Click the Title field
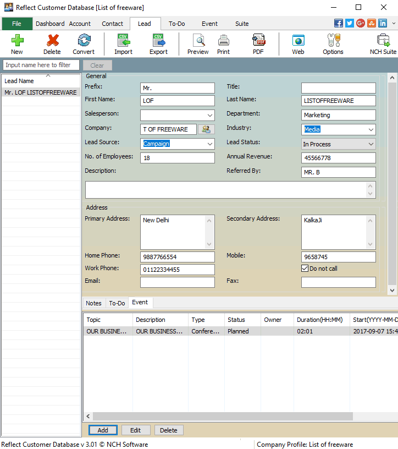Image resolution: width=398 pixels, height=449 pixels. [x=339, y=88]
